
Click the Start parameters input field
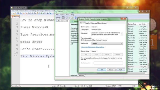pos(108,63)
